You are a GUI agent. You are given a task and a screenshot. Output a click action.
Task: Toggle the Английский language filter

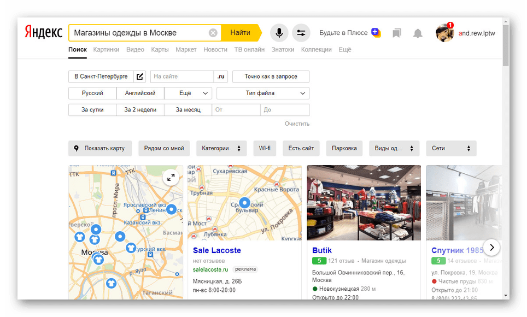(140, 93)
